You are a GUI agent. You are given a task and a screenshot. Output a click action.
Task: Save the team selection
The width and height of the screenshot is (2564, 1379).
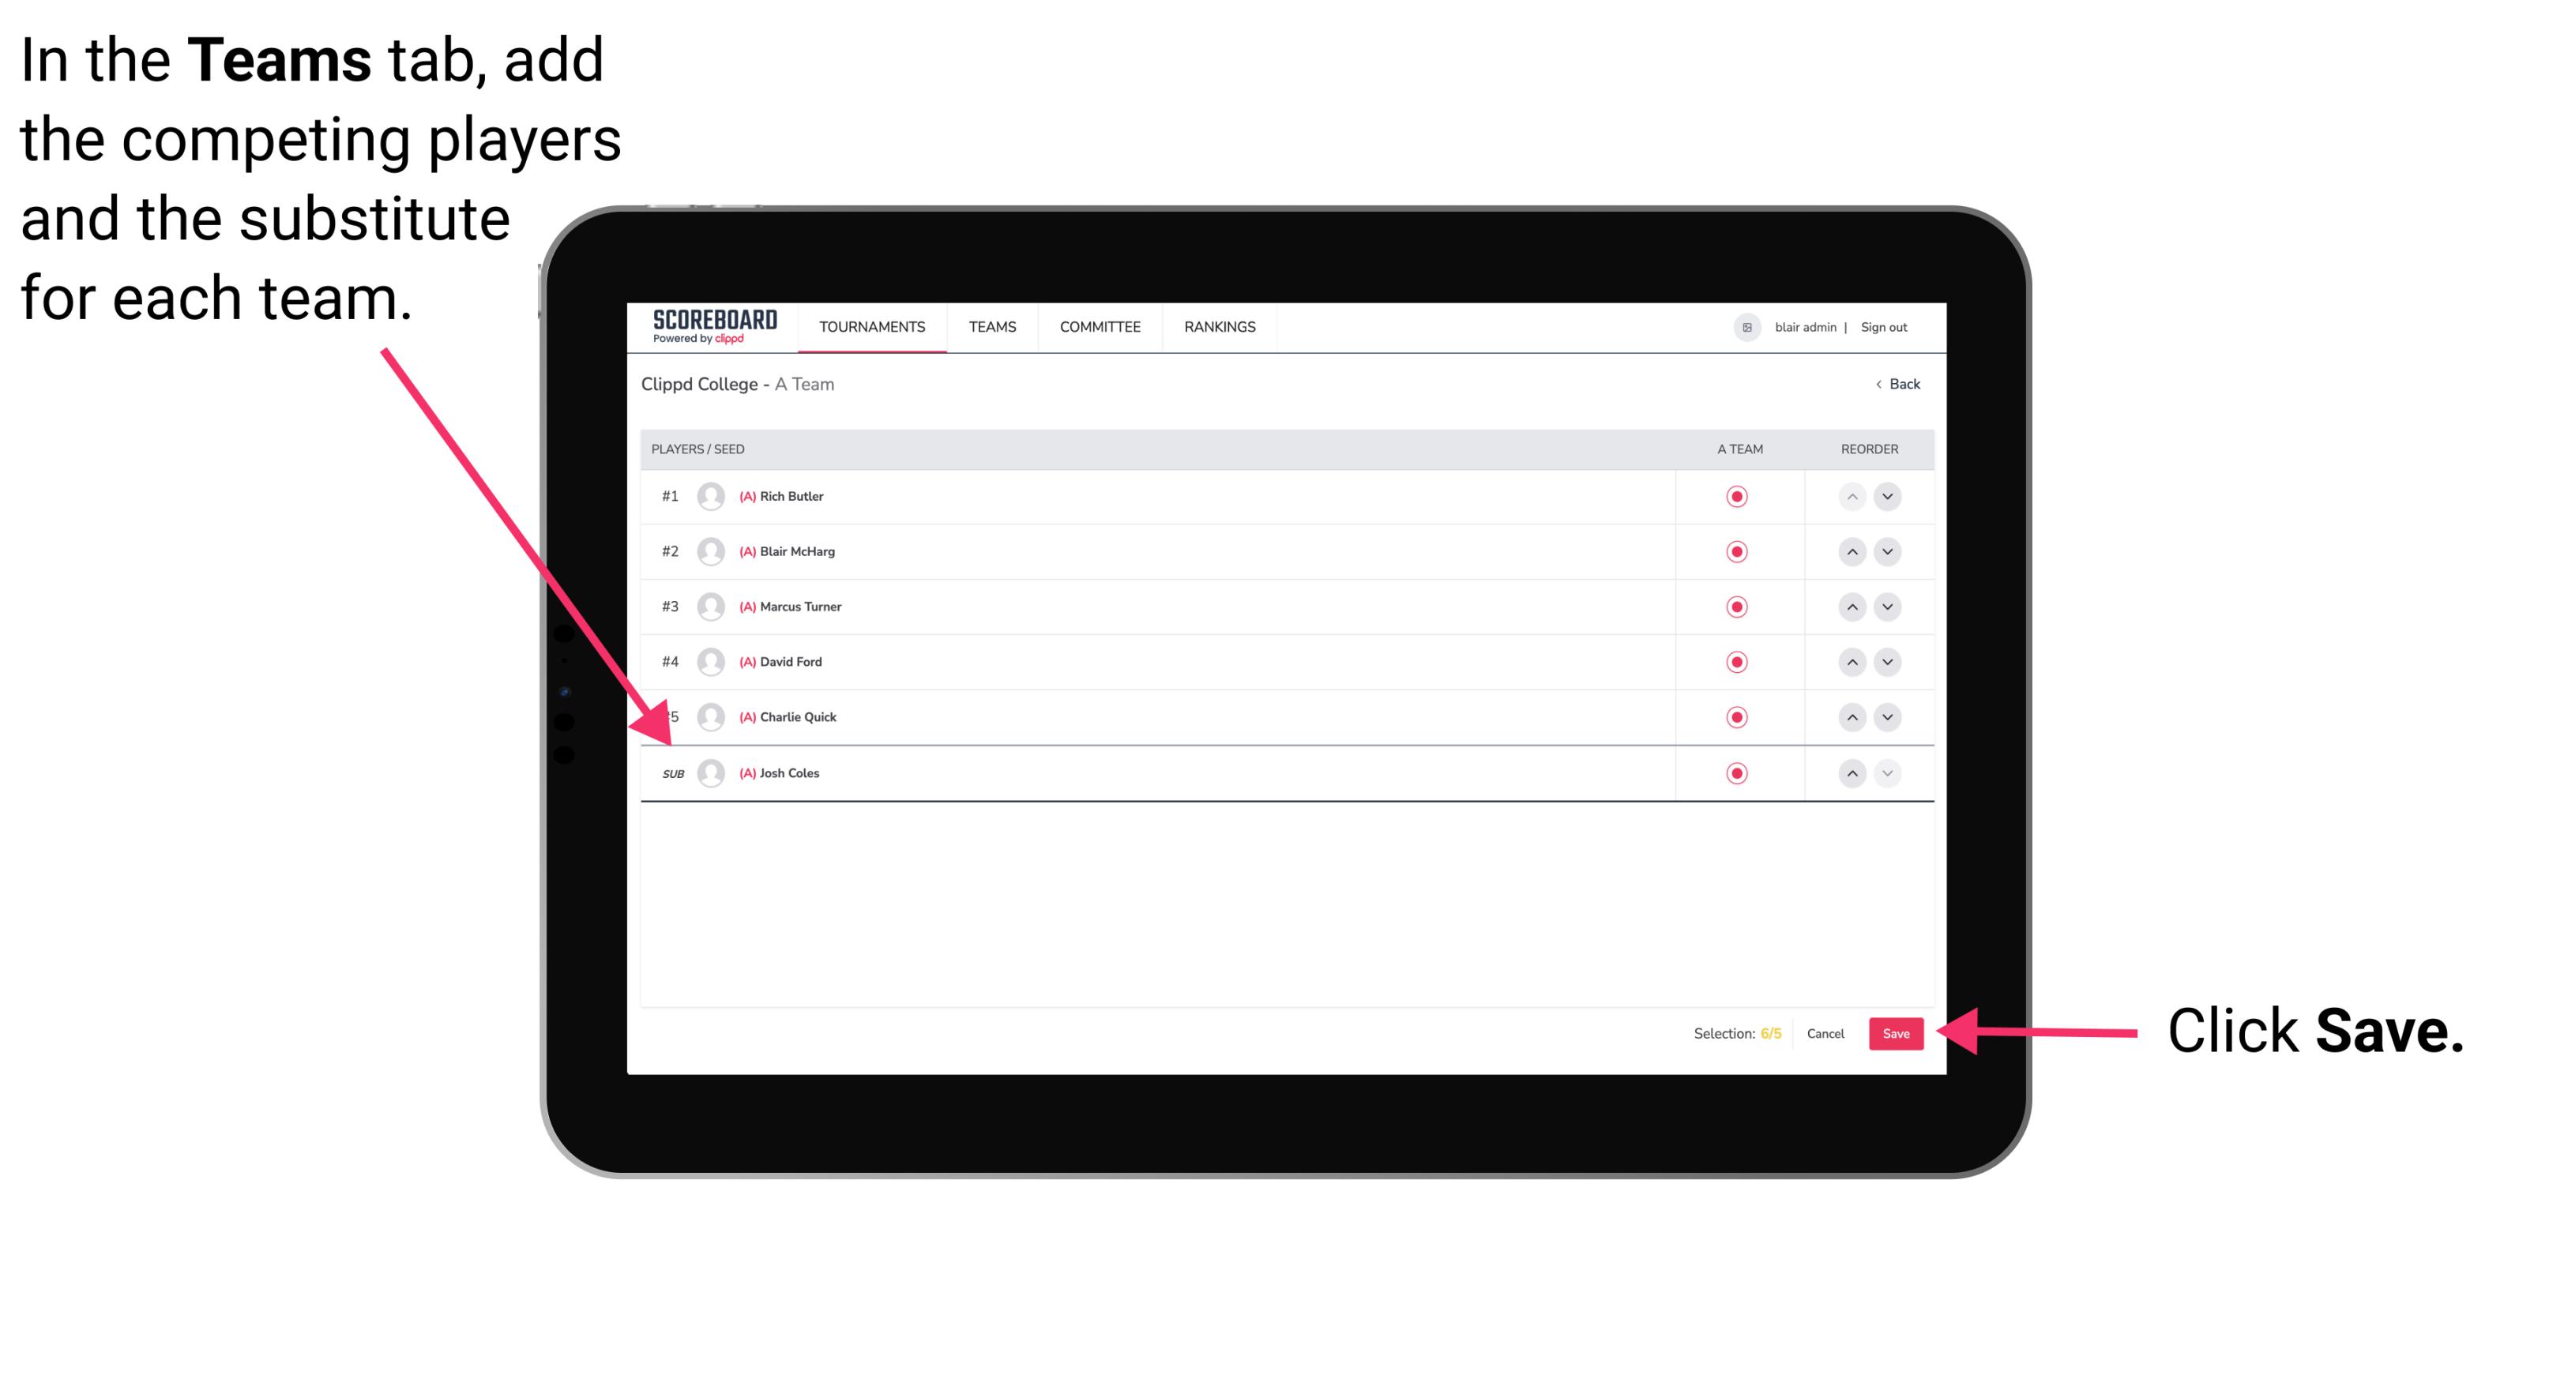point(1896,1034)
